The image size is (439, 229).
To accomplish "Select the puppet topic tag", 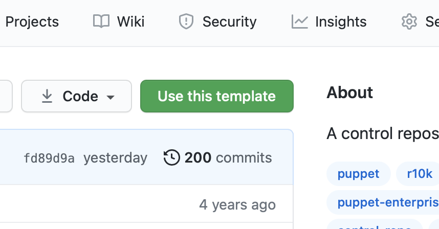I will click(x=358, y=173).
